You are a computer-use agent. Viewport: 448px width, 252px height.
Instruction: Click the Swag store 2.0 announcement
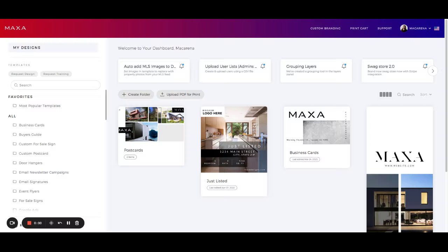(x=397, y=71)
